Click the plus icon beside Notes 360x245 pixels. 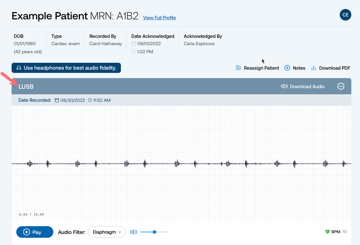287,68
